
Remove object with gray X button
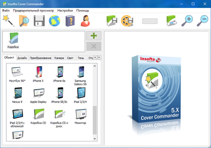click(94, 46)
